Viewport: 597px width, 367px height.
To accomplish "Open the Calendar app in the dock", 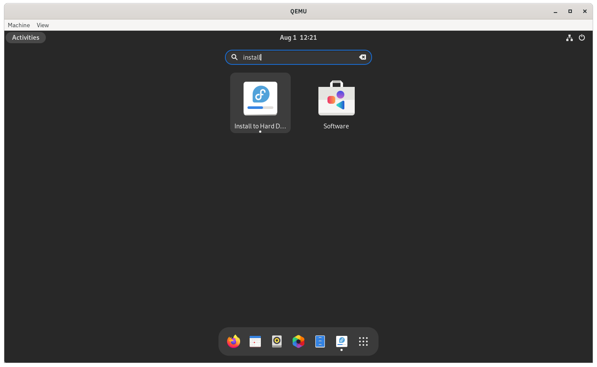I will (255, 341).
